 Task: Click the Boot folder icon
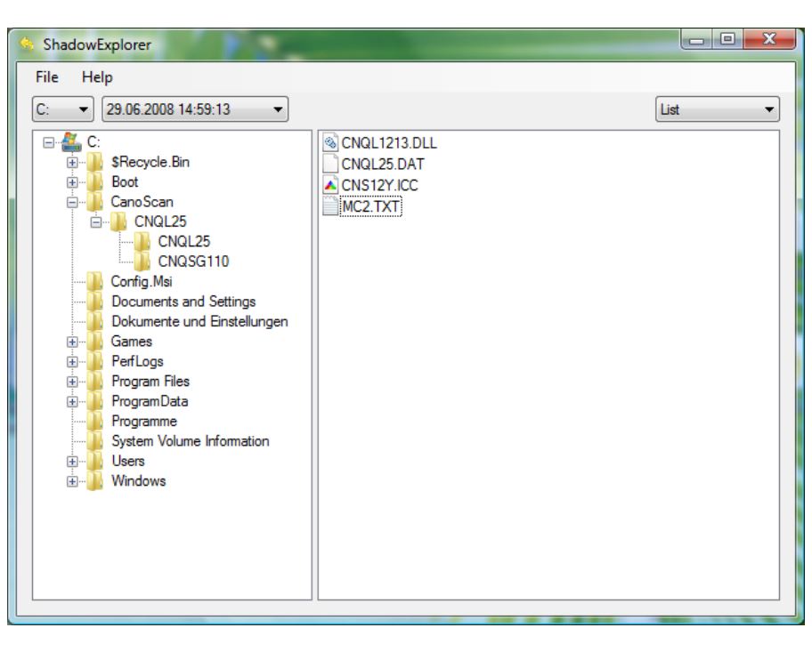point(94,182)
